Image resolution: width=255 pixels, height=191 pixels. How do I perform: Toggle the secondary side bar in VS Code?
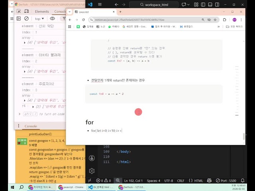(x=217, y=4)
